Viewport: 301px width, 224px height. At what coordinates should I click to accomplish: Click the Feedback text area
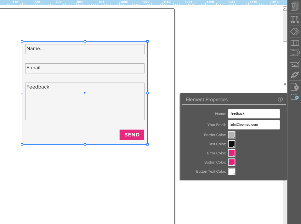point(85,101)
